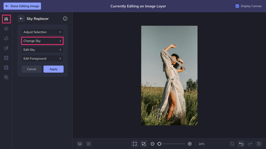
Task: Click the zoom in plus icon
Action: (x=190, y=144)
